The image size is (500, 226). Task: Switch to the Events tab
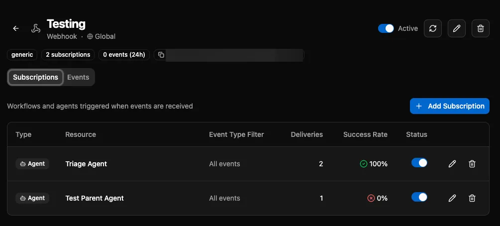click(x=78, y=77)
